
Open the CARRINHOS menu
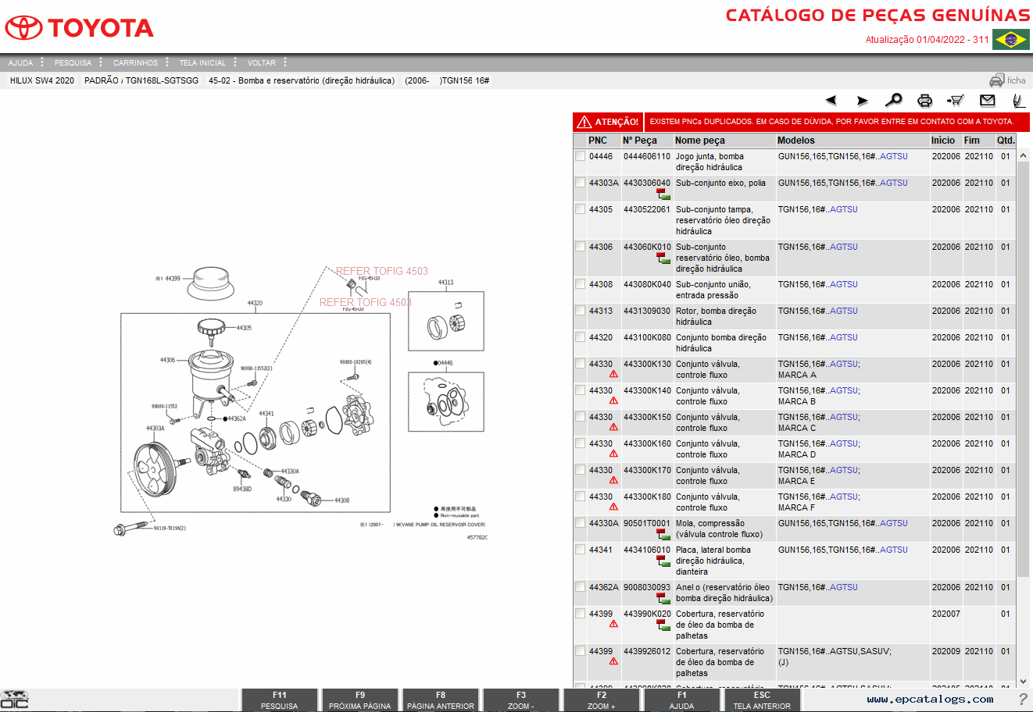point(135,62)
